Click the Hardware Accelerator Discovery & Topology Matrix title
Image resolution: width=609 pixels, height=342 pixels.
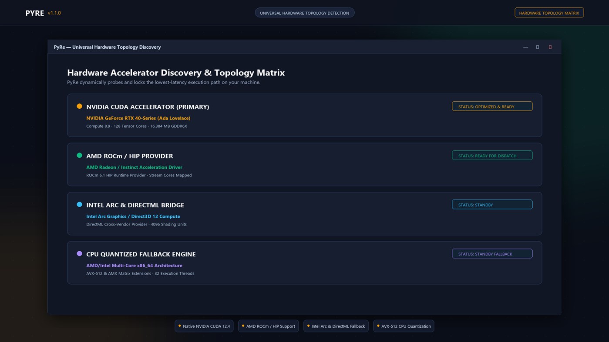tap(176, 73)
